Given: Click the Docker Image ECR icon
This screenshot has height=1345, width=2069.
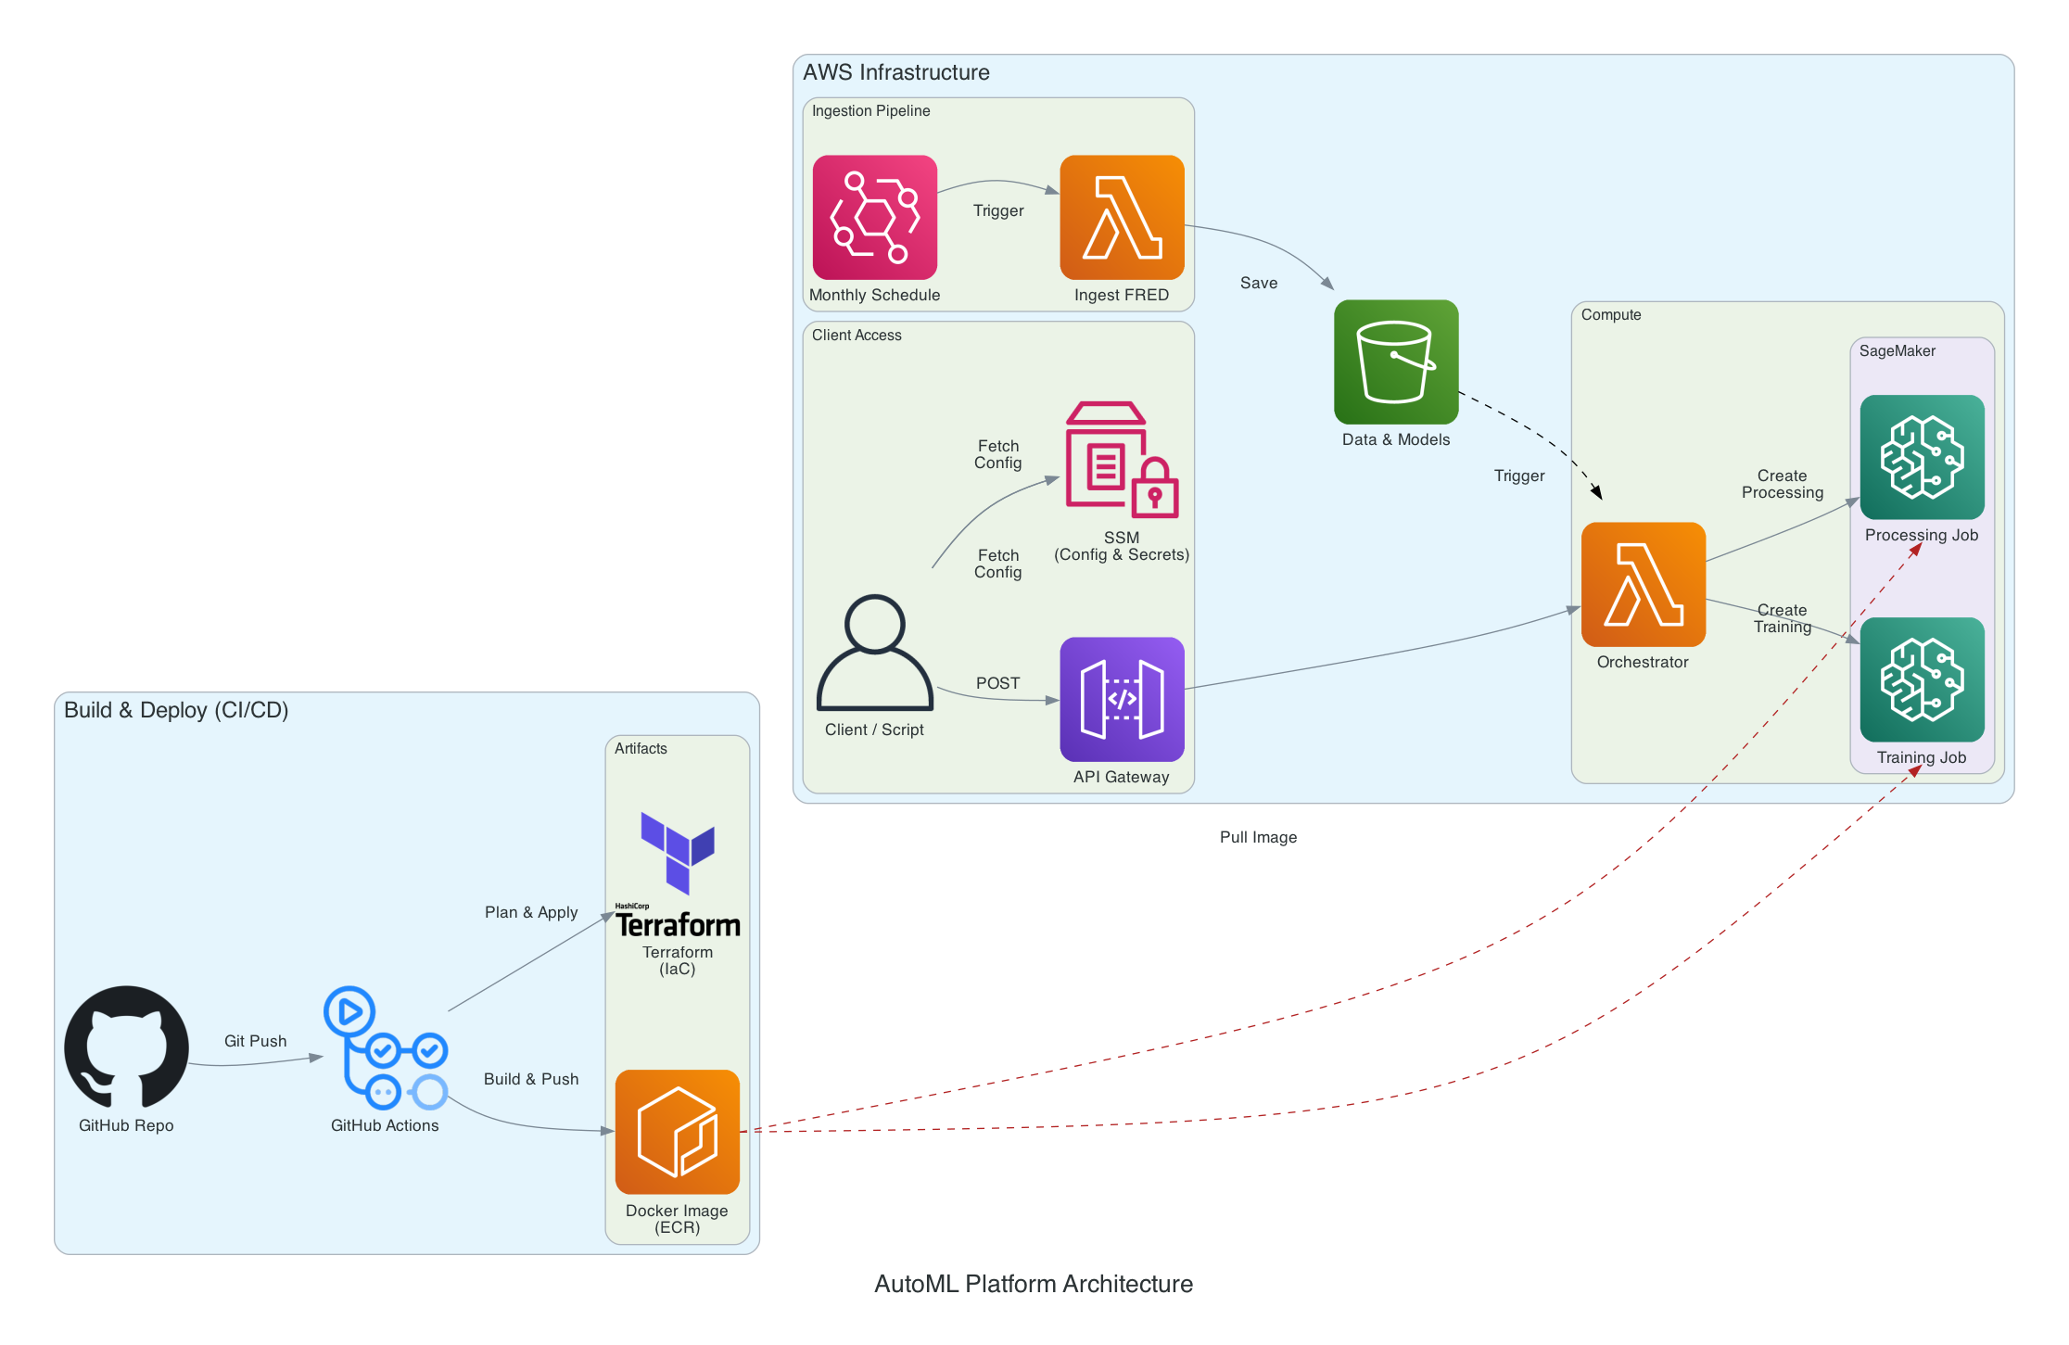Looking at the screenshot, I should tap(677, 1131).
